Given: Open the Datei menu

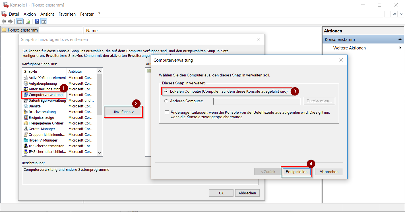Looking at the screenshot, I should pyautogui.click(x=14, y=14).
